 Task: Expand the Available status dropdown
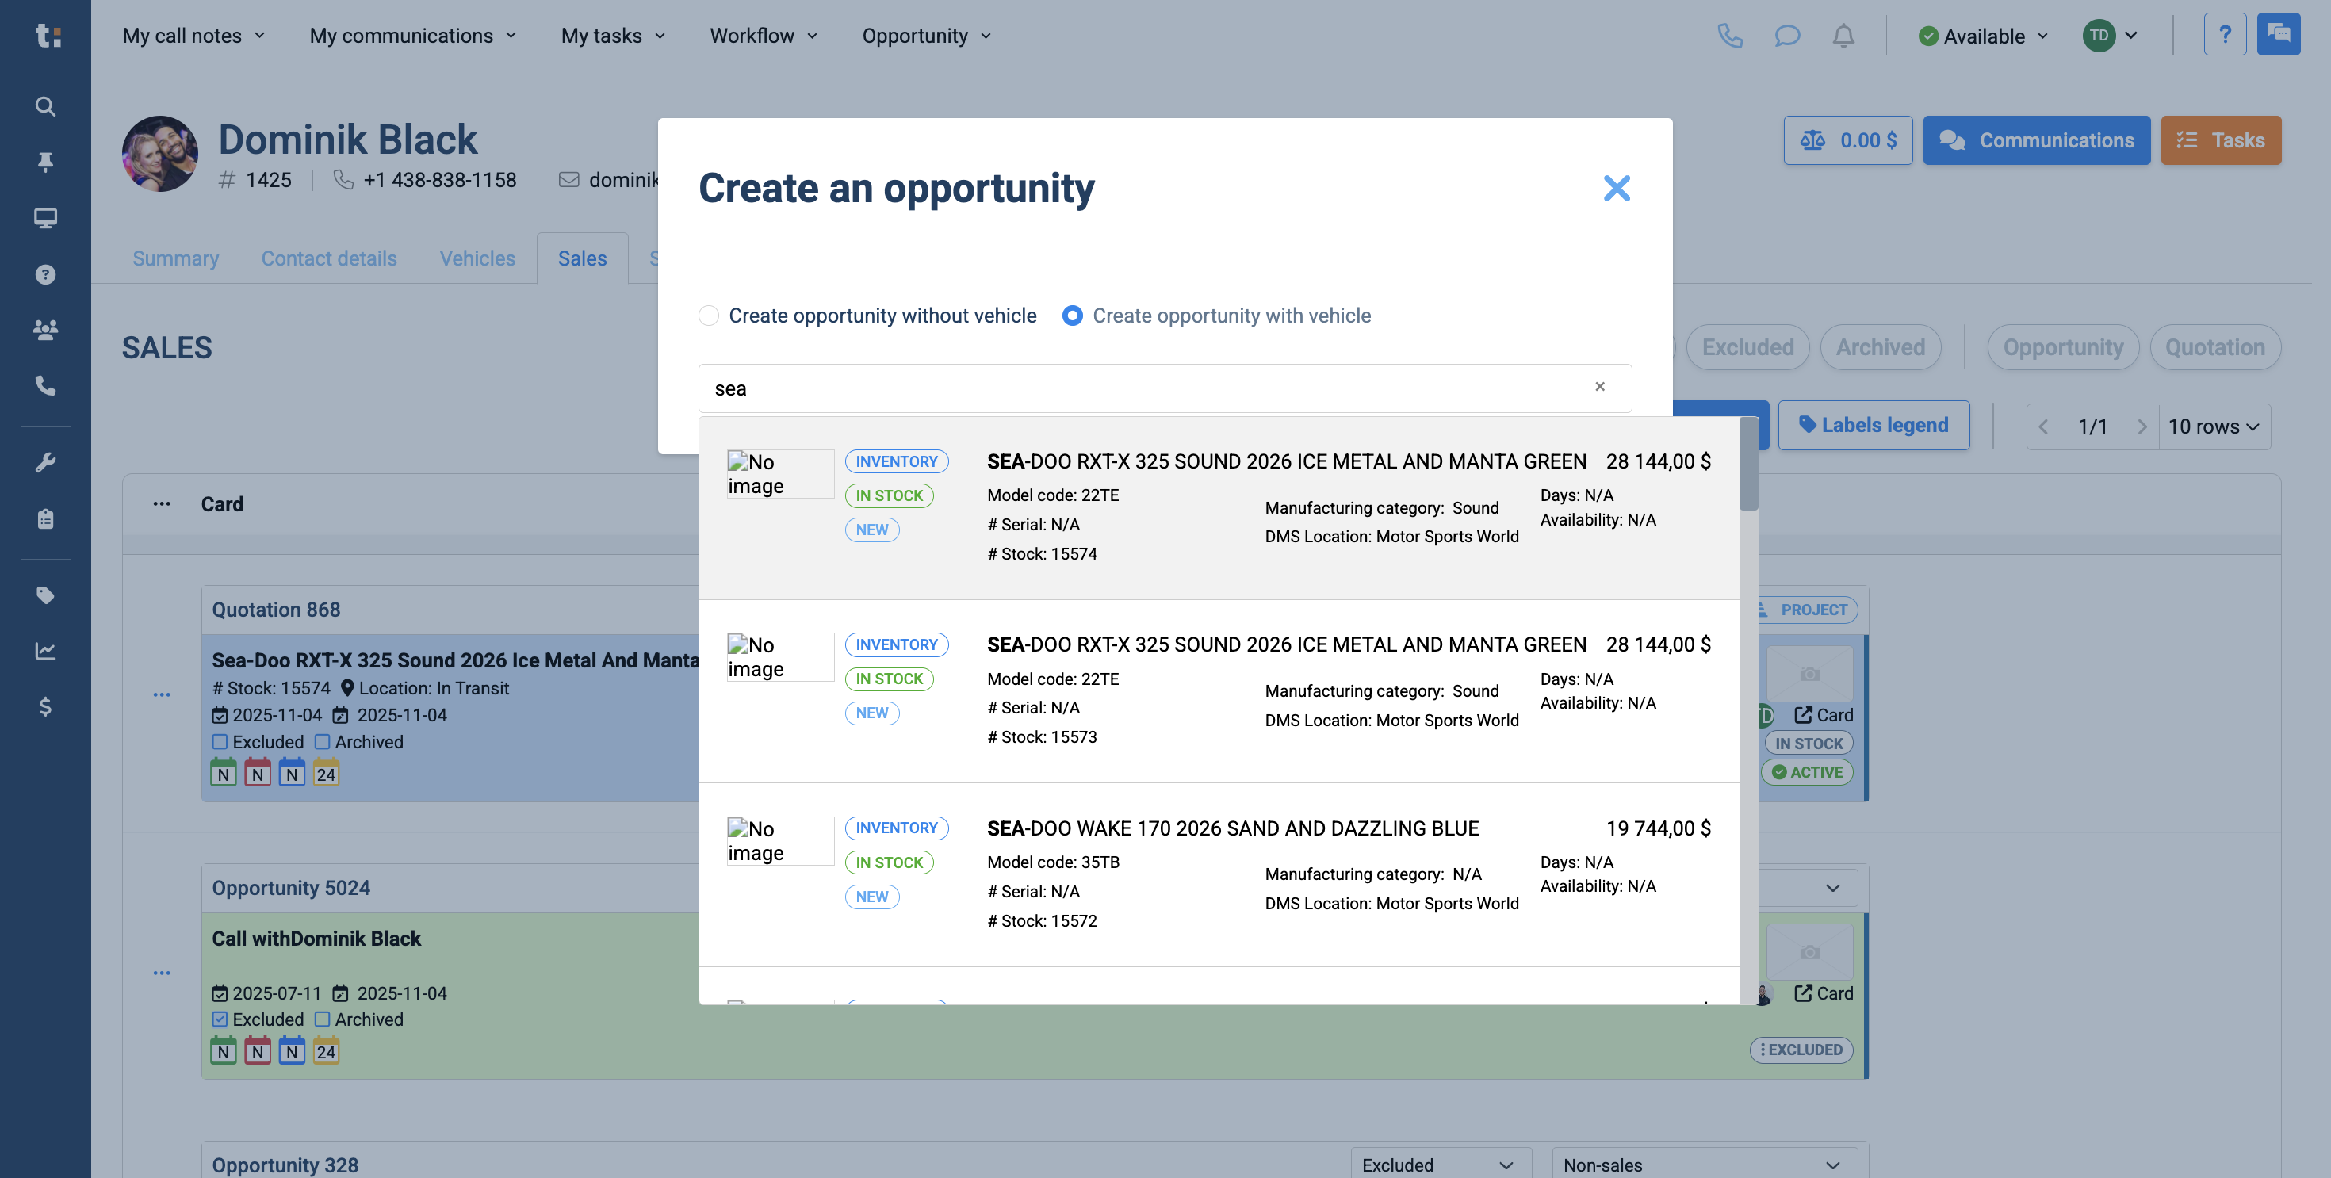coord(1983,36)
